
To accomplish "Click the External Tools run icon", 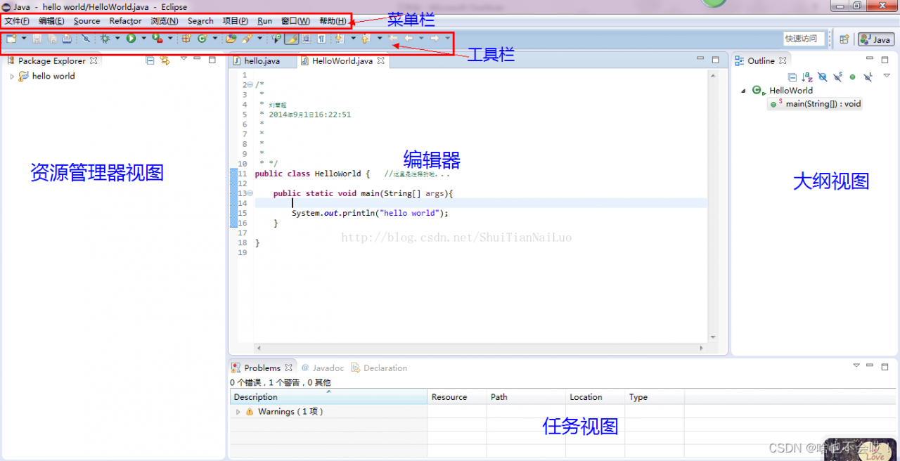I will tap(157, 39).
